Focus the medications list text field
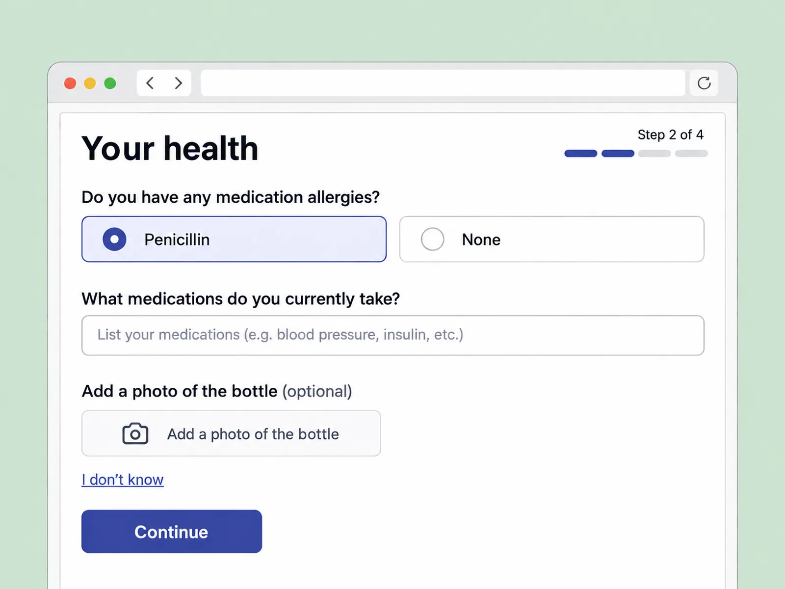This screenshot has width=785, height=589. pos(393,335)
